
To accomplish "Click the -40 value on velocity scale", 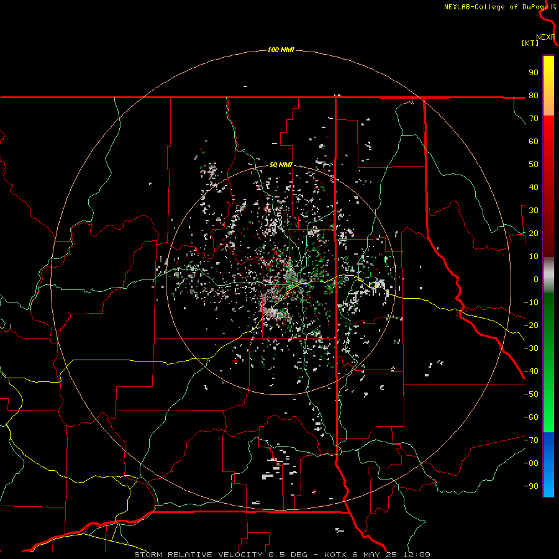I will pyautogui.click(x=531, y=371).
